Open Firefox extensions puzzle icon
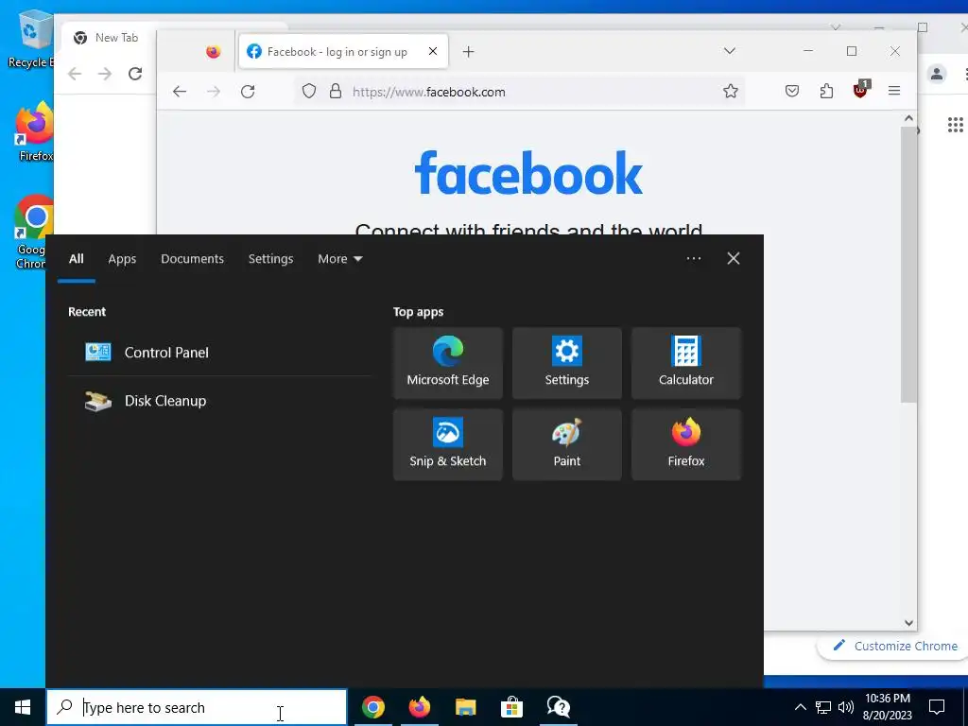The height and width of the screenshot is (726, 968). (x=826, y=92)
